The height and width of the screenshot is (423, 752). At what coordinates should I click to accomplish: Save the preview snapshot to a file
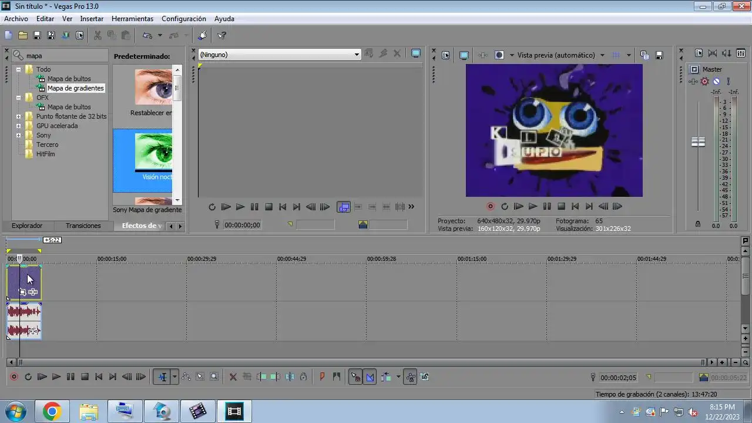(x=659, y=55)
